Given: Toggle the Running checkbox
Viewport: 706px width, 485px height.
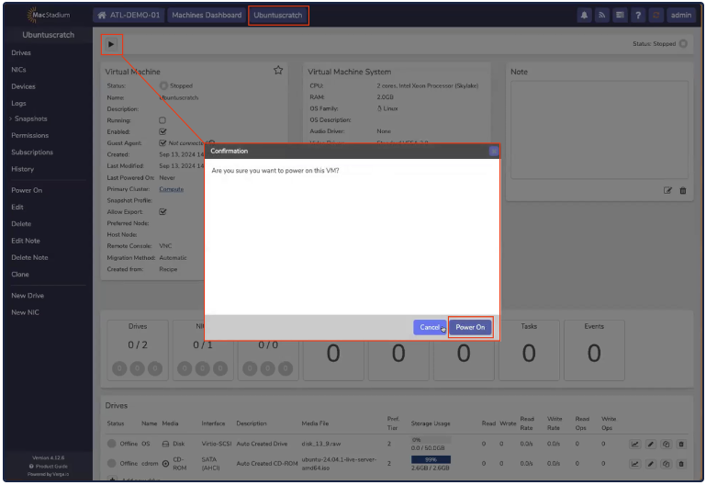Looking at the screenshot, I should pos(162,120).
